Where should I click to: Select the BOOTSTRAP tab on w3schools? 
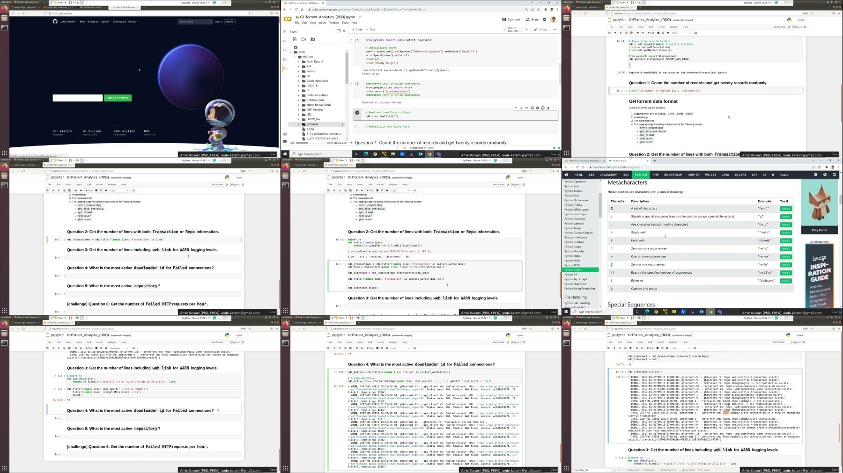pos(673,175)
